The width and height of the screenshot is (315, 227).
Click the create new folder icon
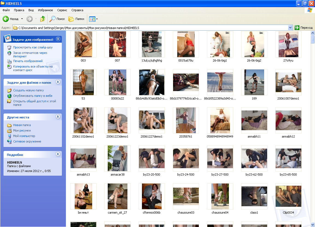[9, 91]
